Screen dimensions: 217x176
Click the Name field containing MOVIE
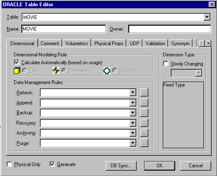[64, 29]
